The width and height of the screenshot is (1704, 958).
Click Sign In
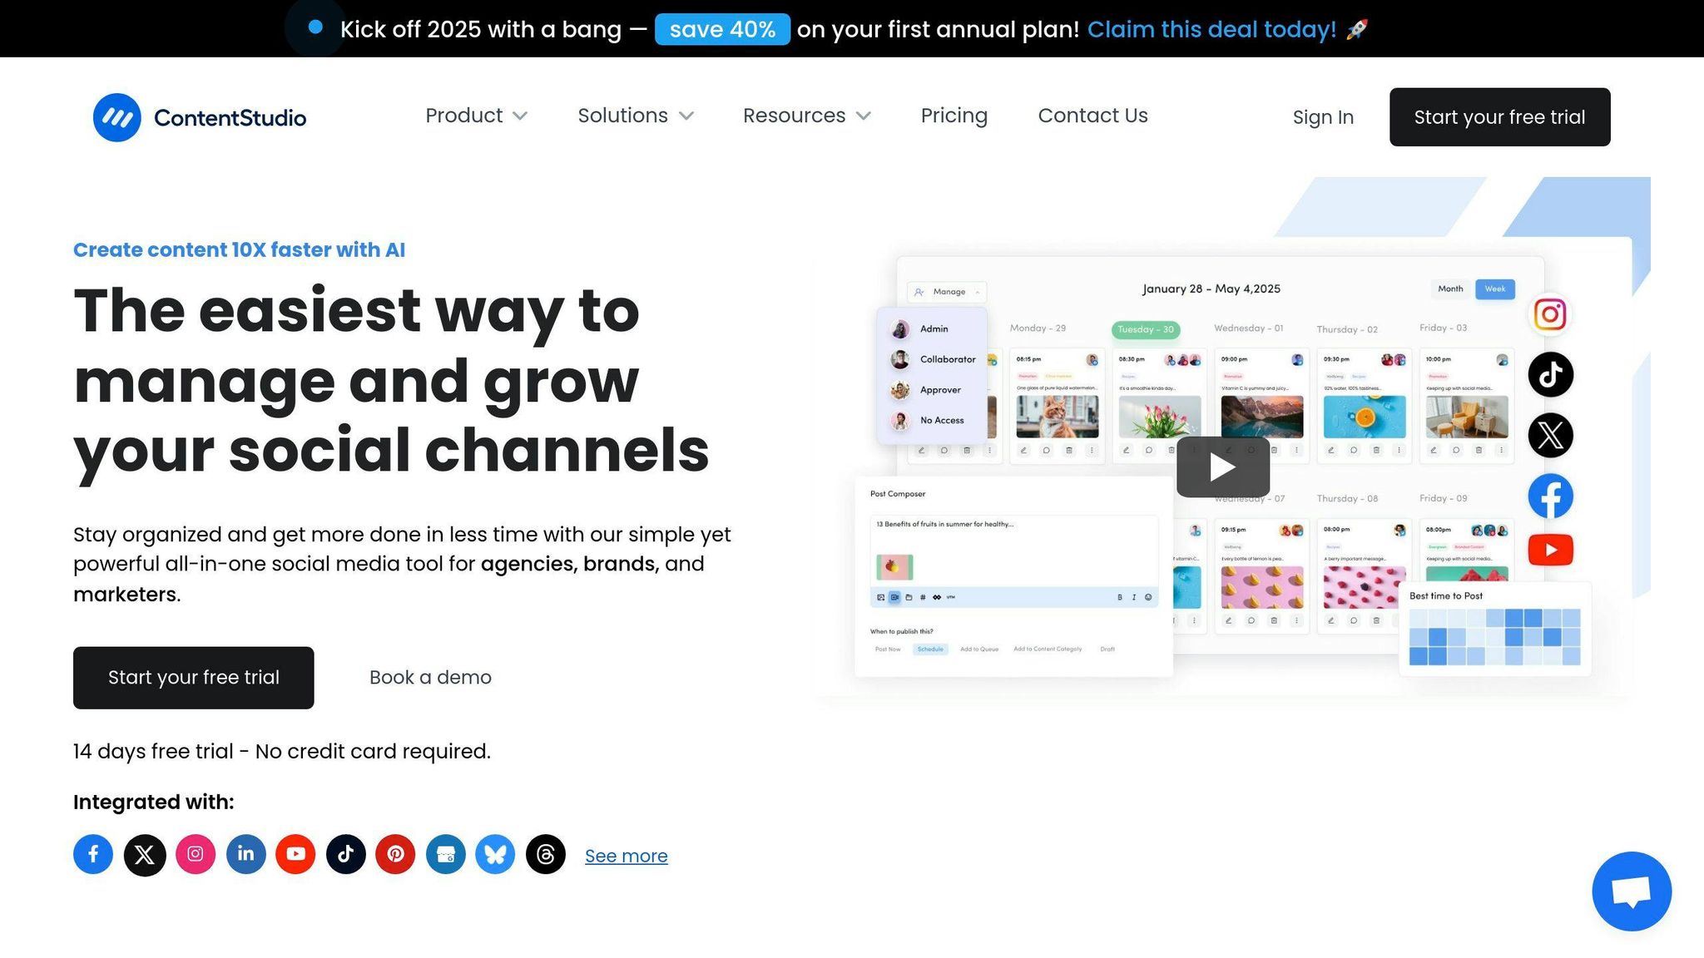click(x=1323, y=117)
